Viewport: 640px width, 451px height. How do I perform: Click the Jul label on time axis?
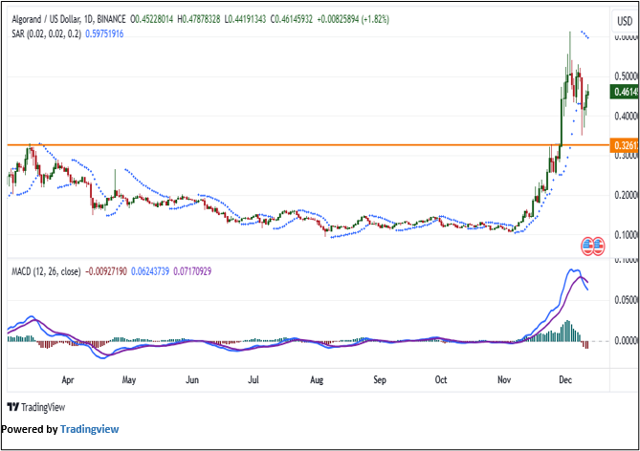pos(254,380)
